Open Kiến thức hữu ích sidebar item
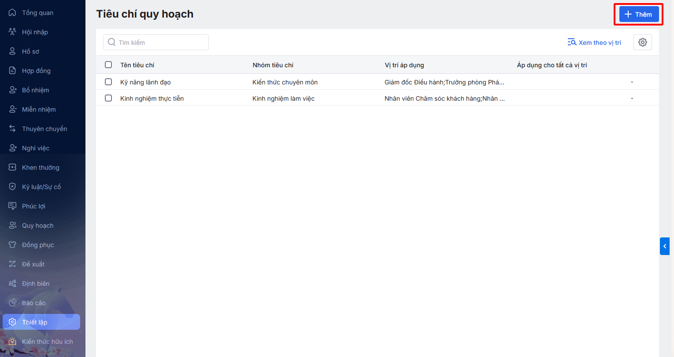Viewport: 674px width, 357px height. (x=47, y=342)
